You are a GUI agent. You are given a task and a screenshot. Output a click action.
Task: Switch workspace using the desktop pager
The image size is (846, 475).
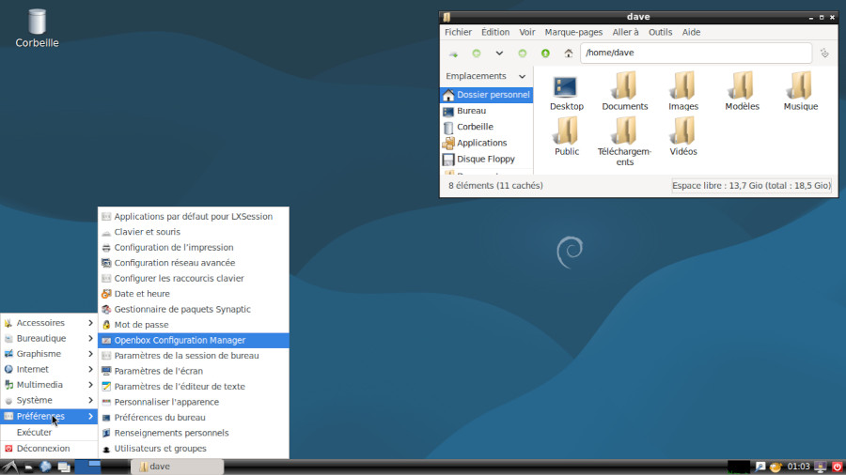pyautogui.click(x=101, y=467)
